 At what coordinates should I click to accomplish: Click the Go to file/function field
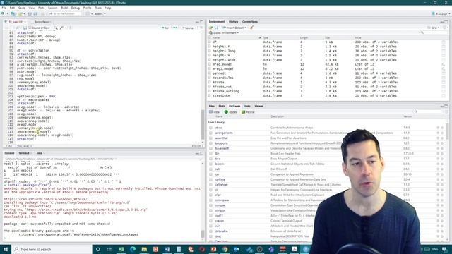click(x=65, y=13)
